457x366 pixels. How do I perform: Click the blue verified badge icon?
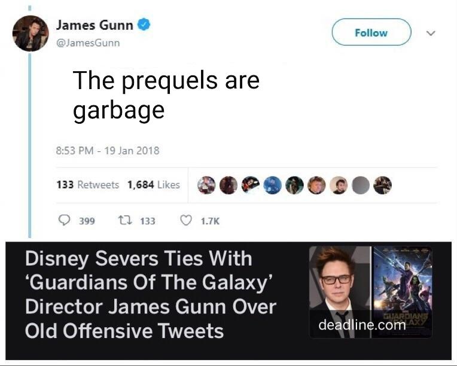144,25
